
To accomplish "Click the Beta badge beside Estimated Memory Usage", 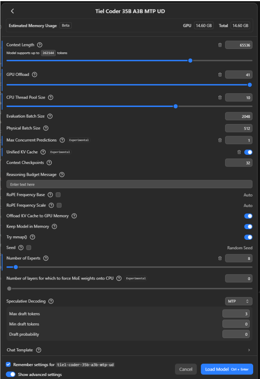I will [66, 25].
